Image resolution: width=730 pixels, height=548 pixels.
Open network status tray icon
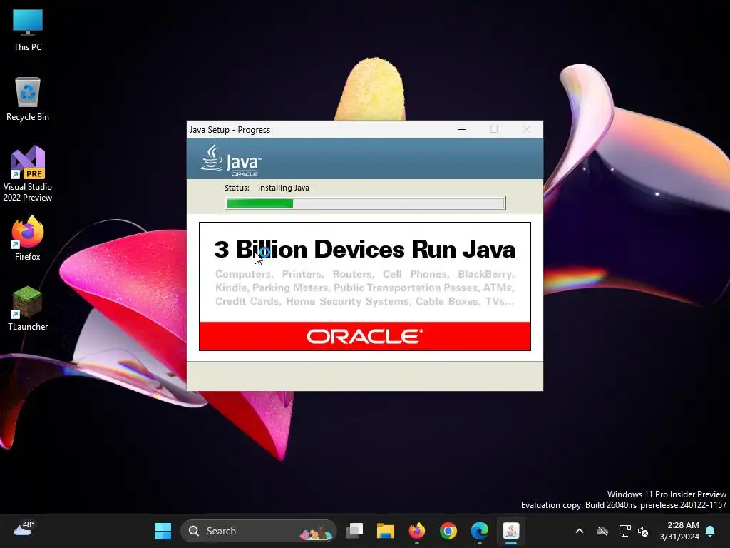coord(624,531)
